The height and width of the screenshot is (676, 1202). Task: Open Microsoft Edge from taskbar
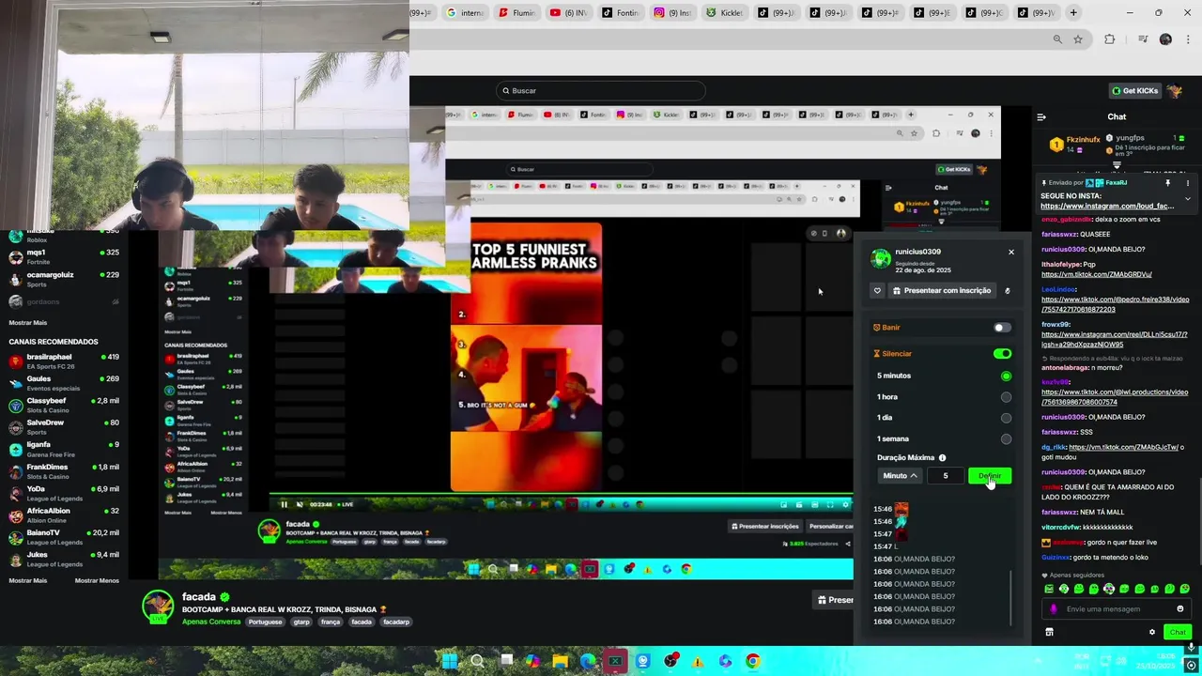click(x=588, y=661)
